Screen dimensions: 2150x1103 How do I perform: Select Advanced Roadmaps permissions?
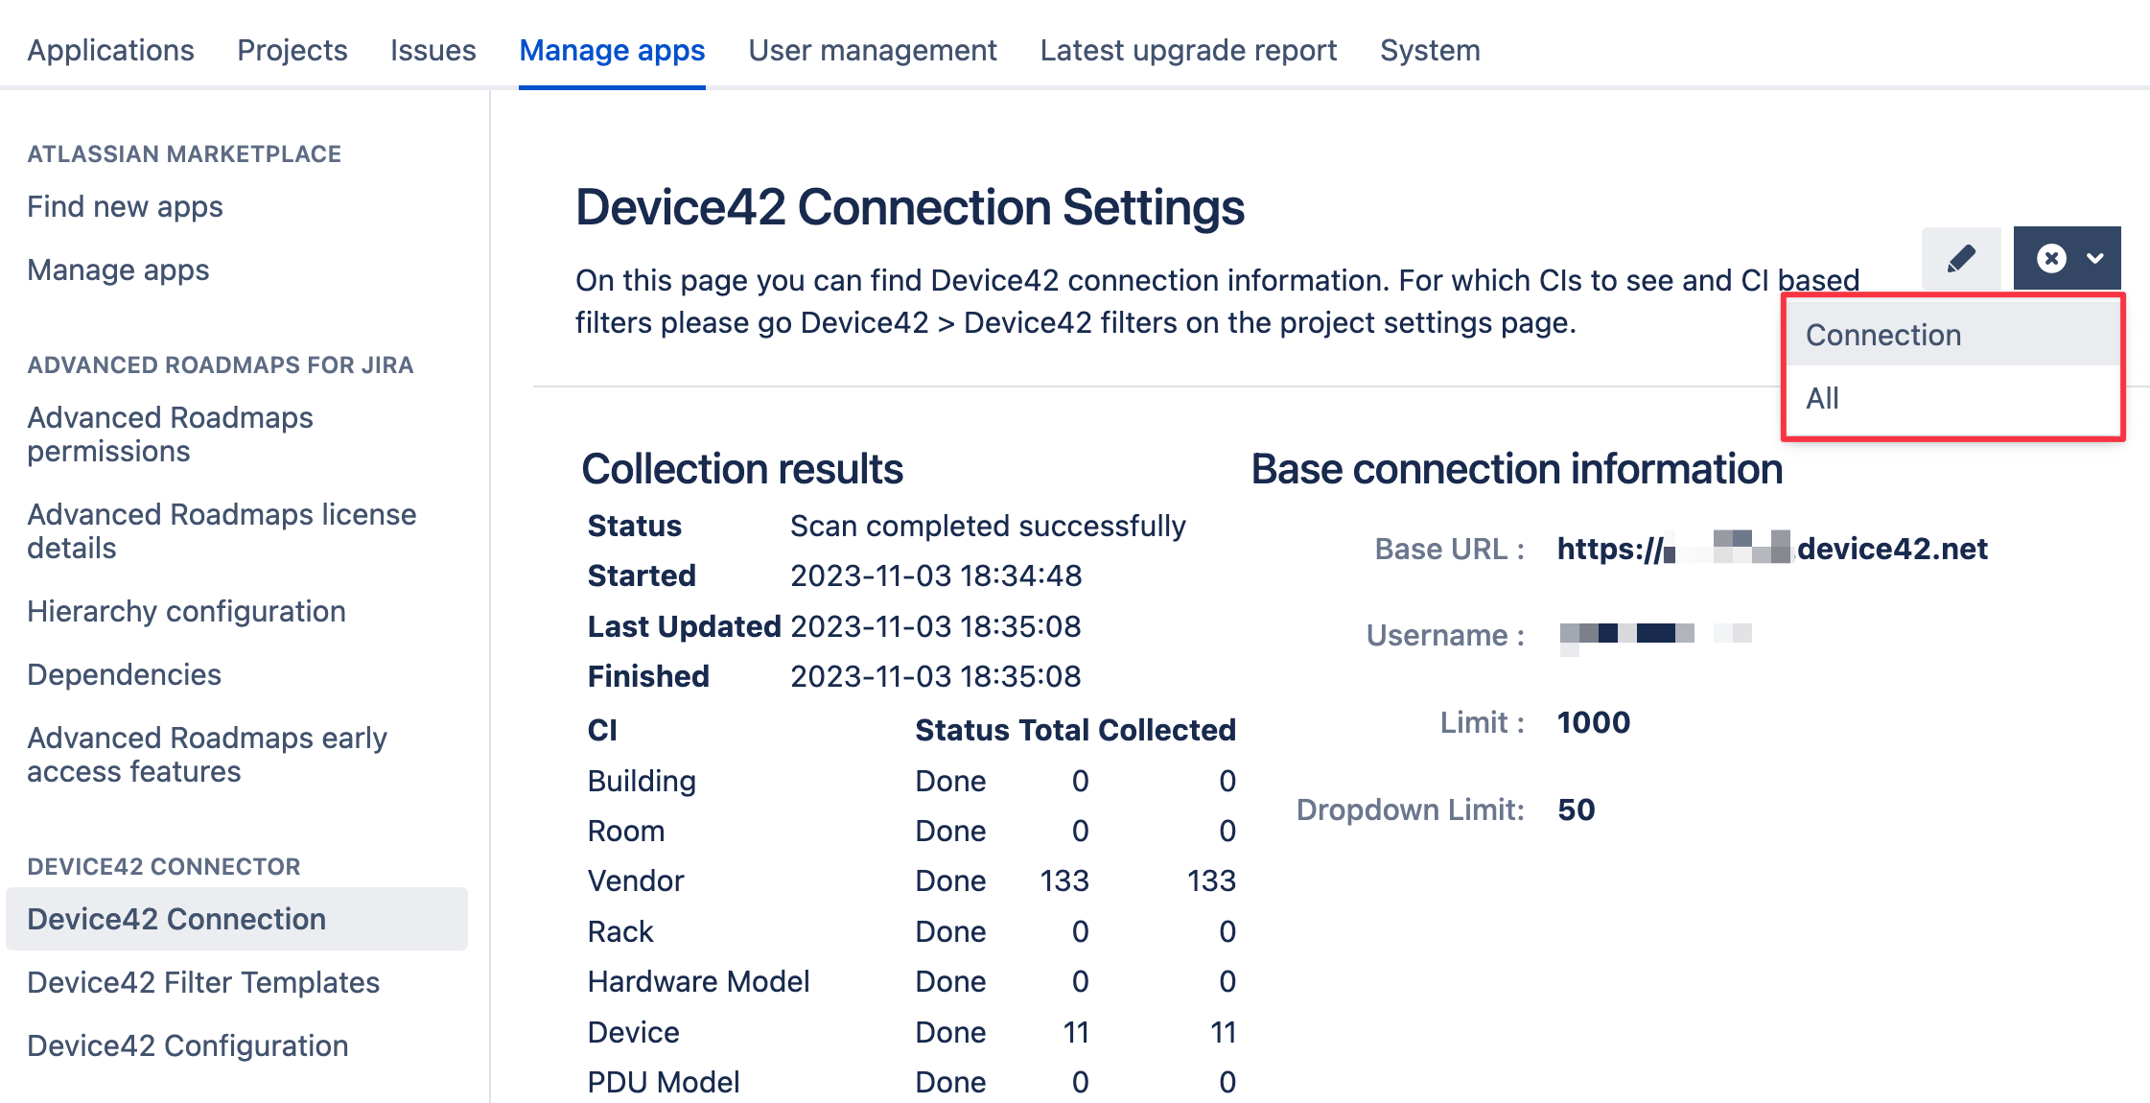169,434
